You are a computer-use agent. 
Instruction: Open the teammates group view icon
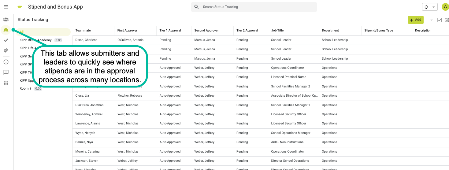pos(6,20)
